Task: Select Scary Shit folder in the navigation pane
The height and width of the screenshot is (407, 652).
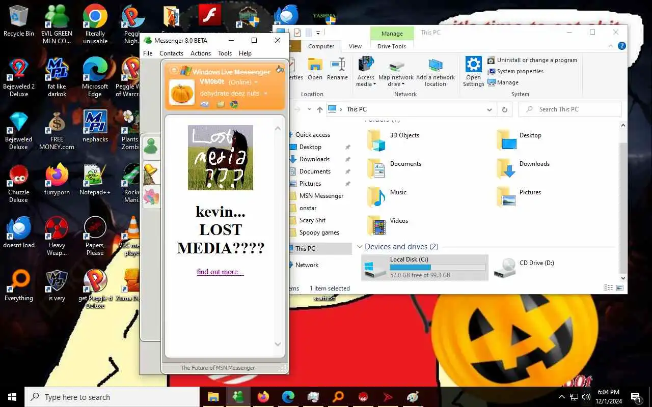Action: pyautogui.click(x=312, y=220)
